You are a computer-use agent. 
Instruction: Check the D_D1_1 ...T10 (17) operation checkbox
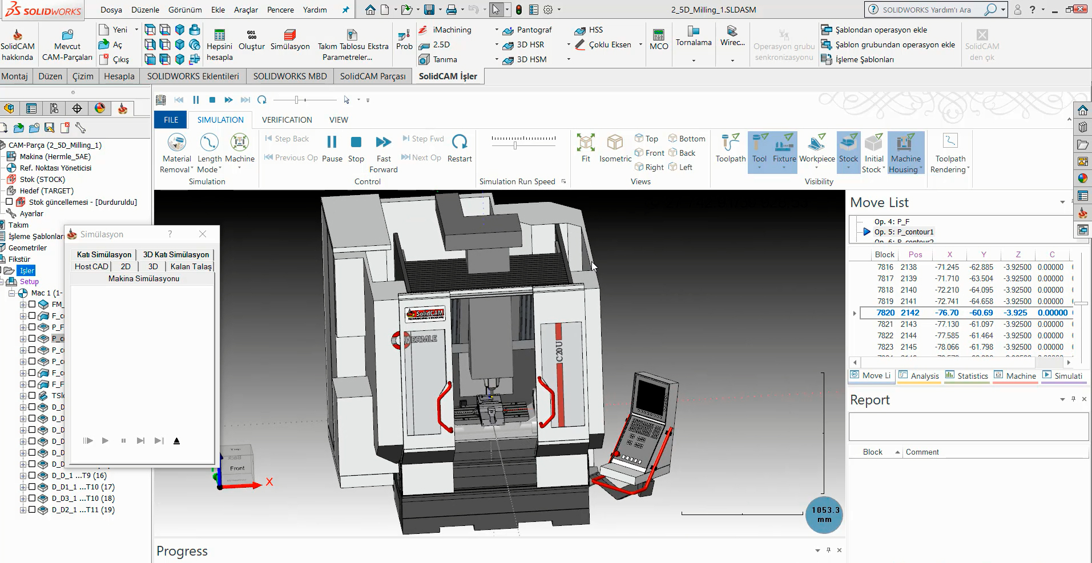coord(32,487)
